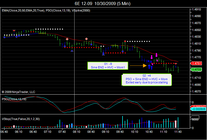Click the orange right-pointing arrow marker
This screenshot has height=140, width=207.
pos(138,65)
